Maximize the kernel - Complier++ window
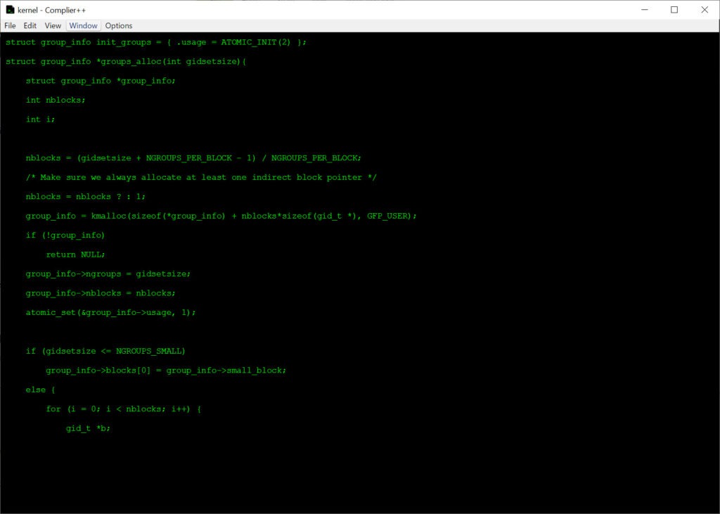This screenshot has height=514, width=720. click(x=674, y=10)
